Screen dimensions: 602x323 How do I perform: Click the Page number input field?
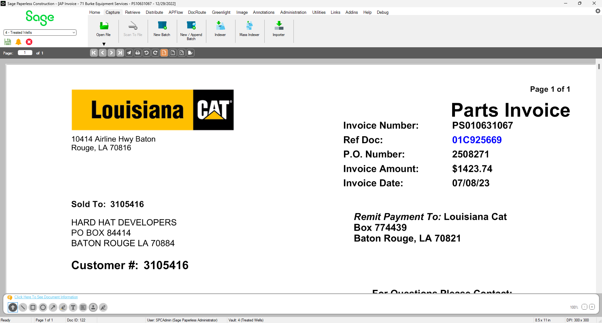click(25, 53)
